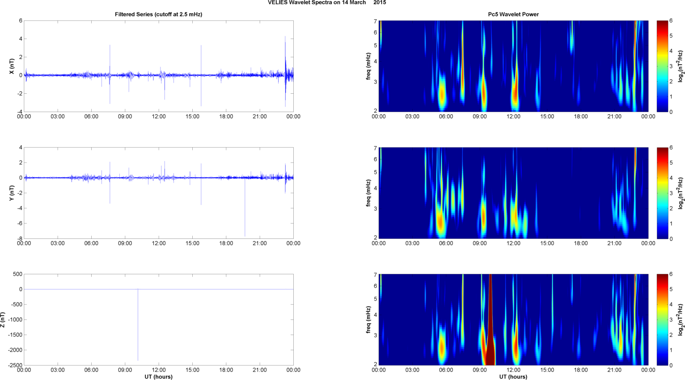
Task: Click the deep -8 nT spike in the Y series plot
Action: coord(245,207)
